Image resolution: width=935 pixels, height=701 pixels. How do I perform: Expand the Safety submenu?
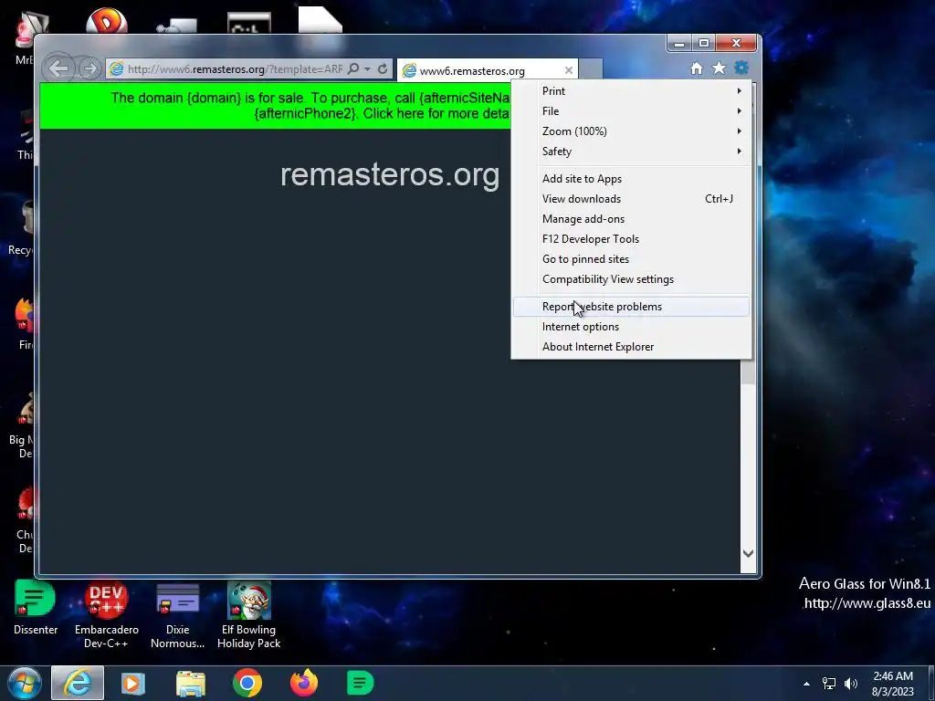coord(632,152)
